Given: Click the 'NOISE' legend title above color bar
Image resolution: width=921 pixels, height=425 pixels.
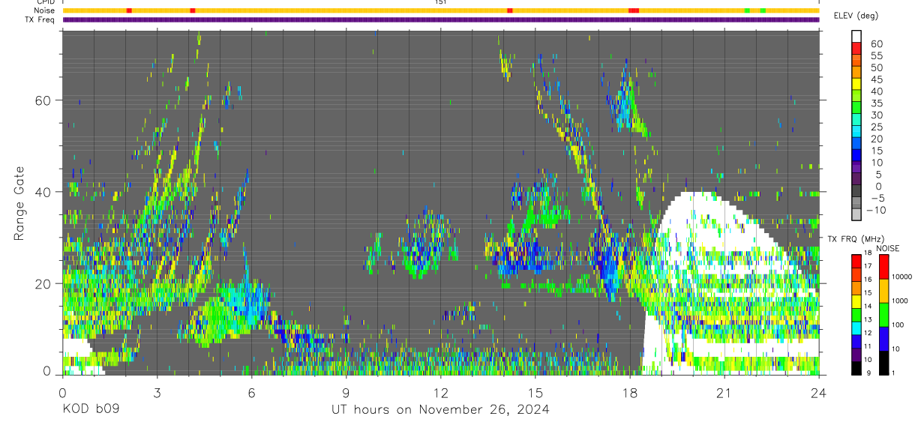Looking at the screenshot, I should (x=887, y=248).
